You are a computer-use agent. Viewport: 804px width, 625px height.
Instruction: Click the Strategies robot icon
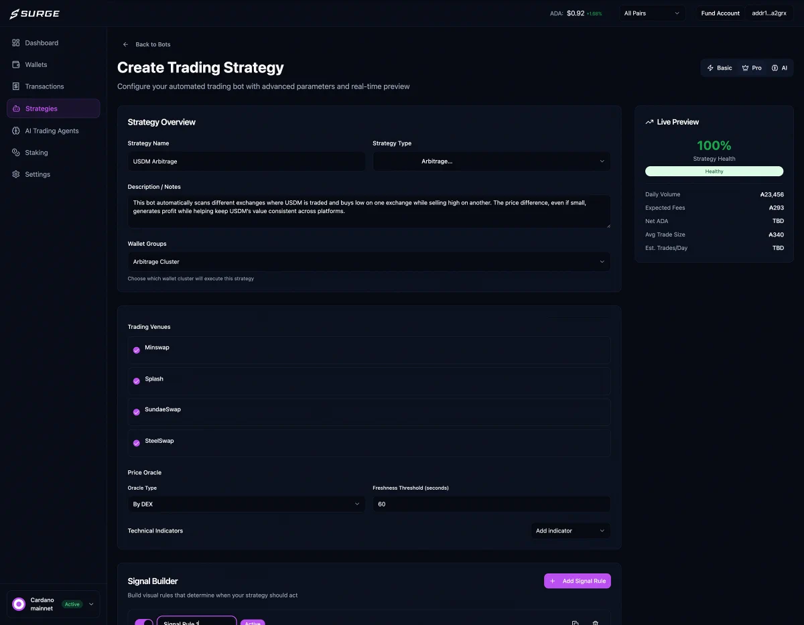pos(16,109)
